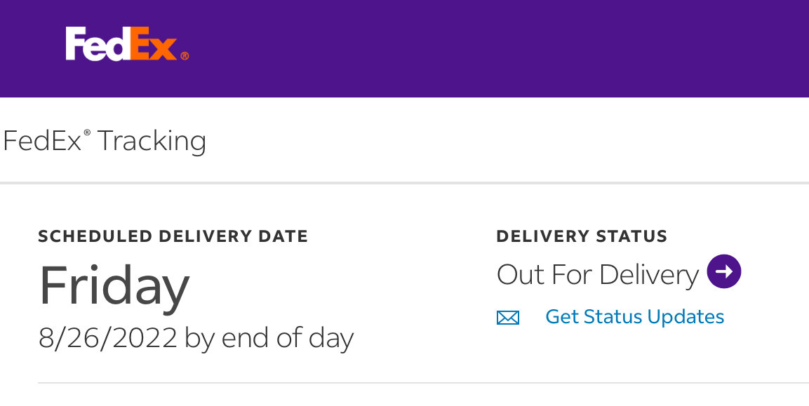Click the '8/26/2022' delivery date
Viewport: 809px width, 406px height.
pos(108,338)
